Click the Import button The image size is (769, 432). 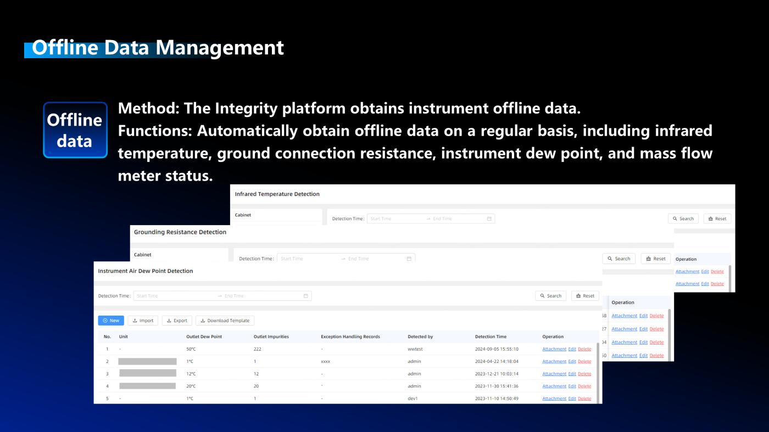point(143,321)
